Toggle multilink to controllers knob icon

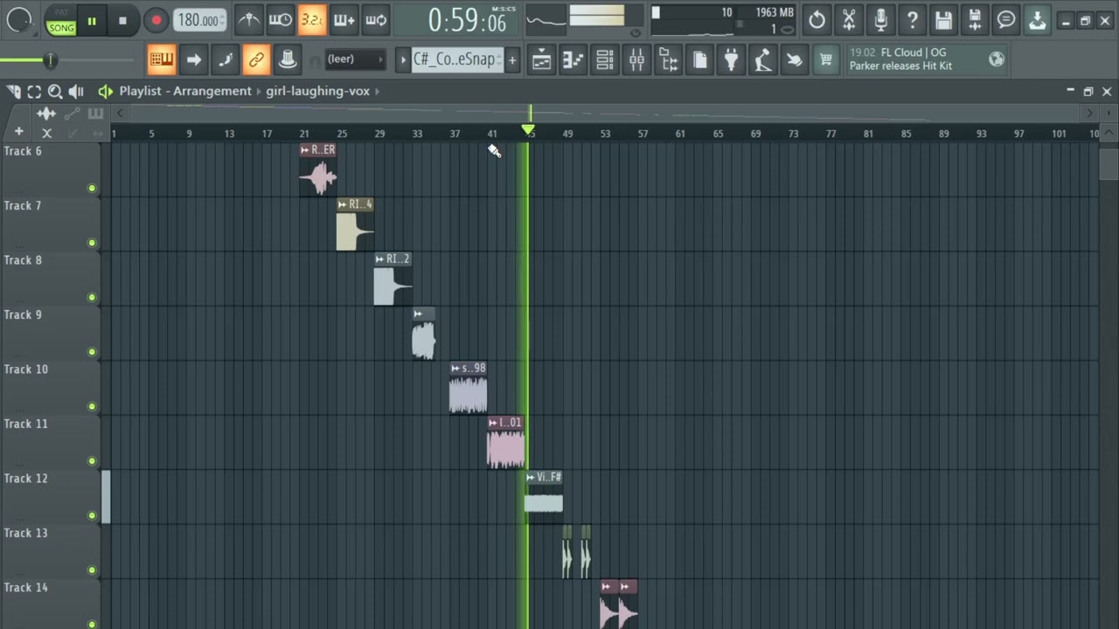tap(288, 59)
